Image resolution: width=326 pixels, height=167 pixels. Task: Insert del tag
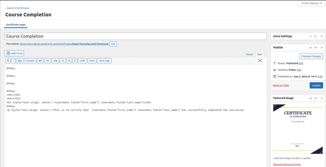tap(40, 60)
